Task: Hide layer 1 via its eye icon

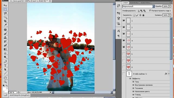Action: (x=124, y=21)
